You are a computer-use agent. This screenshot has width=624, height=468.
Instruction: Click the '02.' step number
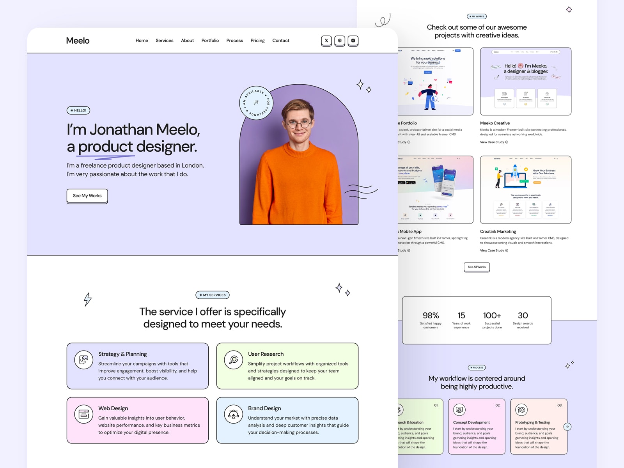coord(498,406)
